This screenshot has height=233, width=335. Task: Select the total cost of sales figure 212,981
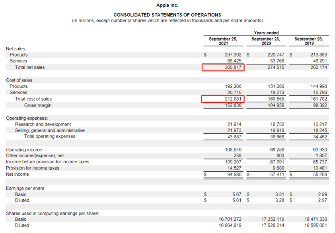233,99
